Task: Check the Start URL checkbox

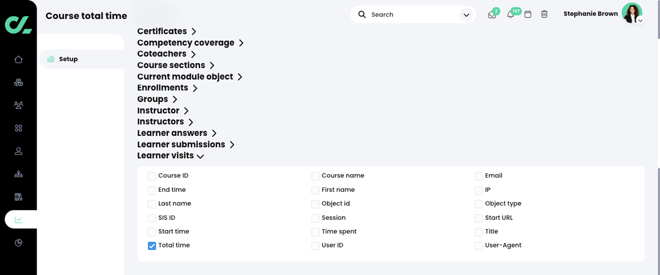Action: tap(478, 219)
